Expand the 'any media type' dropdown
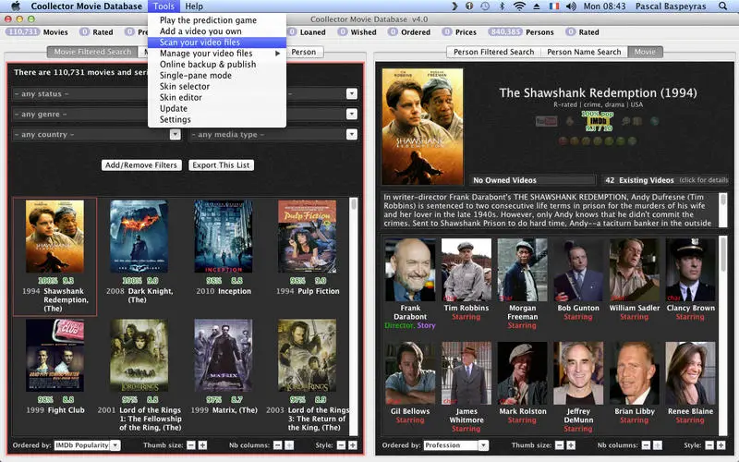 click(x=352, y=134)
